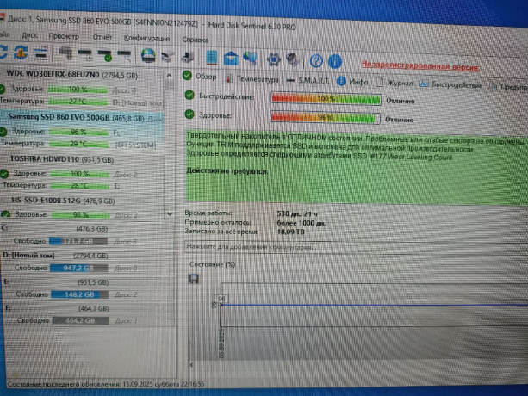Image resolution: width=528 pixels, height=396 pixels.
Task: Switch to the Быстродействие tab
Action: [451, 84]
